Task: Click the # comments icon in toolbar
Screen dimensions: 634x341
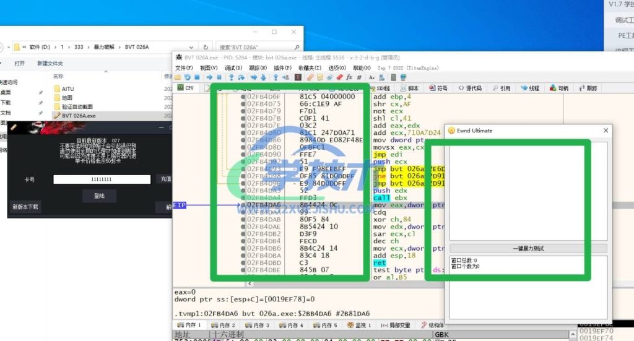Action: [x=358, y=77]
